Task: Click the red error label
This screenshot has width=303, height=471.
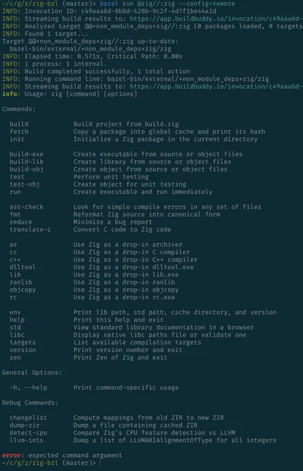Action: click(x=11, y=455)
